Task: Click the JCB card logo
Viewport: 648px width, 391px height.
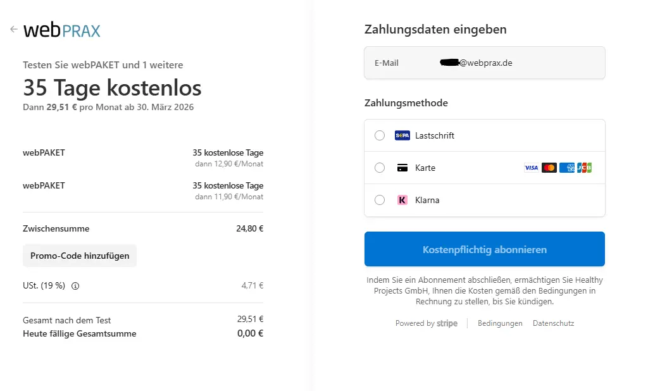Action: pyautogui.click(x=584, y=168)
